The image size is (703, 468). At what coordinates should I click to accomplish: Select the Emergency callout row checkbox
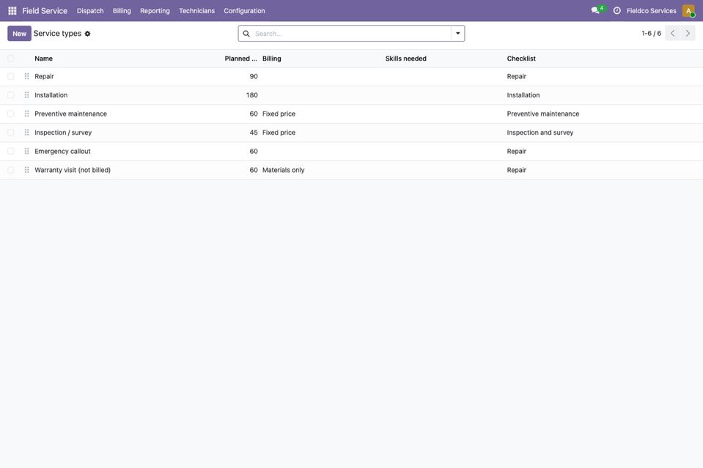point(11,152)
